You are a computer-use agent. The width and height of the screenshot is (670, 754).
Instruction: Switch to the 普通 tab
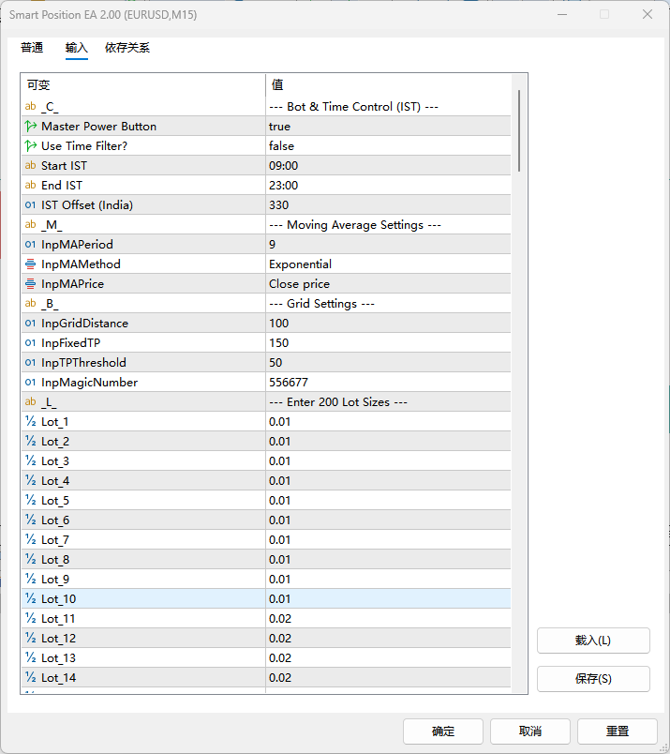coord(32,48)
